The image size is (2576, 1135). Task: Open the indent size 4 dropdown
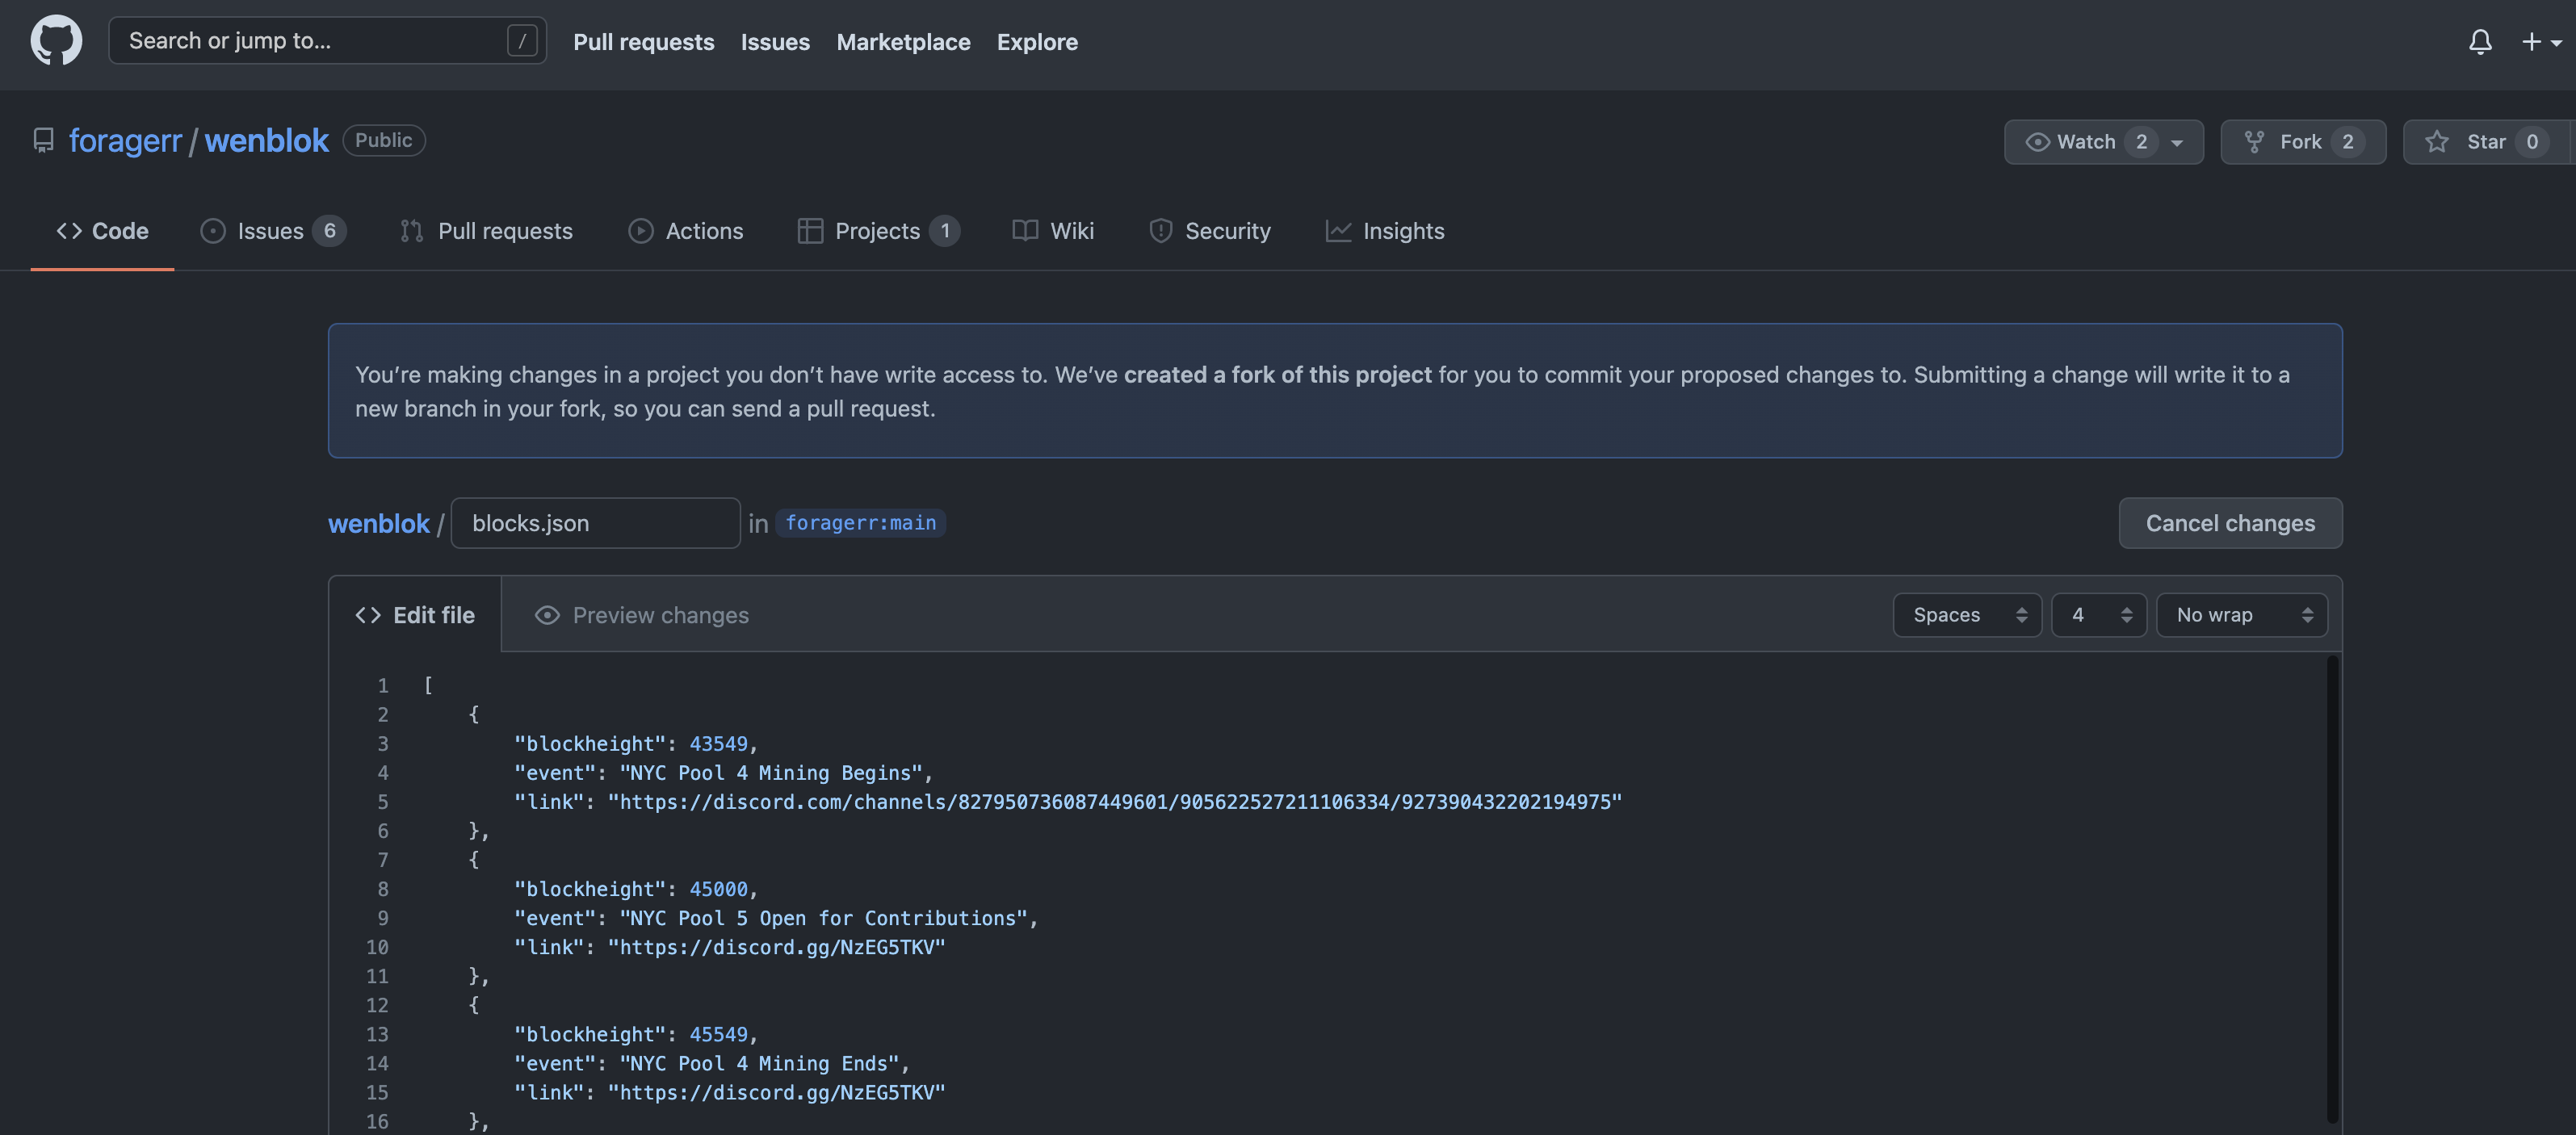coord(2098,615)
